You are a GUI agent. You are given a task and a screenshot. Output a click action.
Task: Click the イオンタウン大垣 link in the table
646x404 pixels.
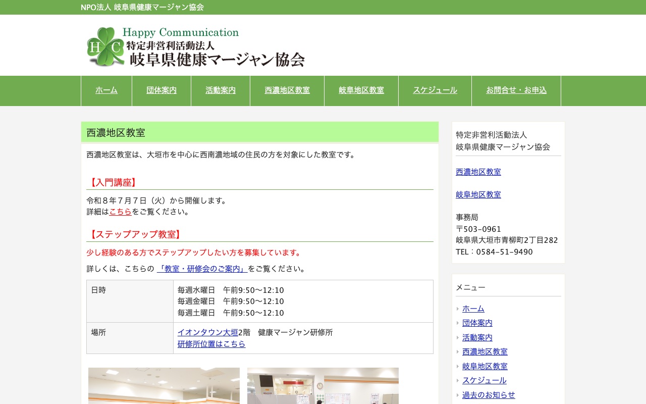tap(207, 332)
